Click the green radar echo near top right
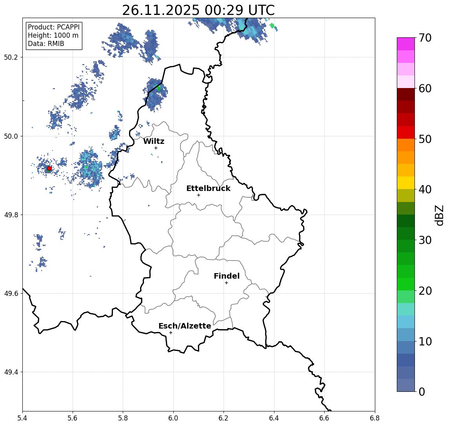Viewport: 449px width, 426px height. pyautogui.click(x=272, y=26)
